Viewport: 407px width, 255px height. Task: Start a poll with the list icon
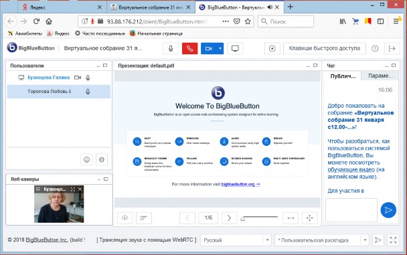(x=144, y=218)
